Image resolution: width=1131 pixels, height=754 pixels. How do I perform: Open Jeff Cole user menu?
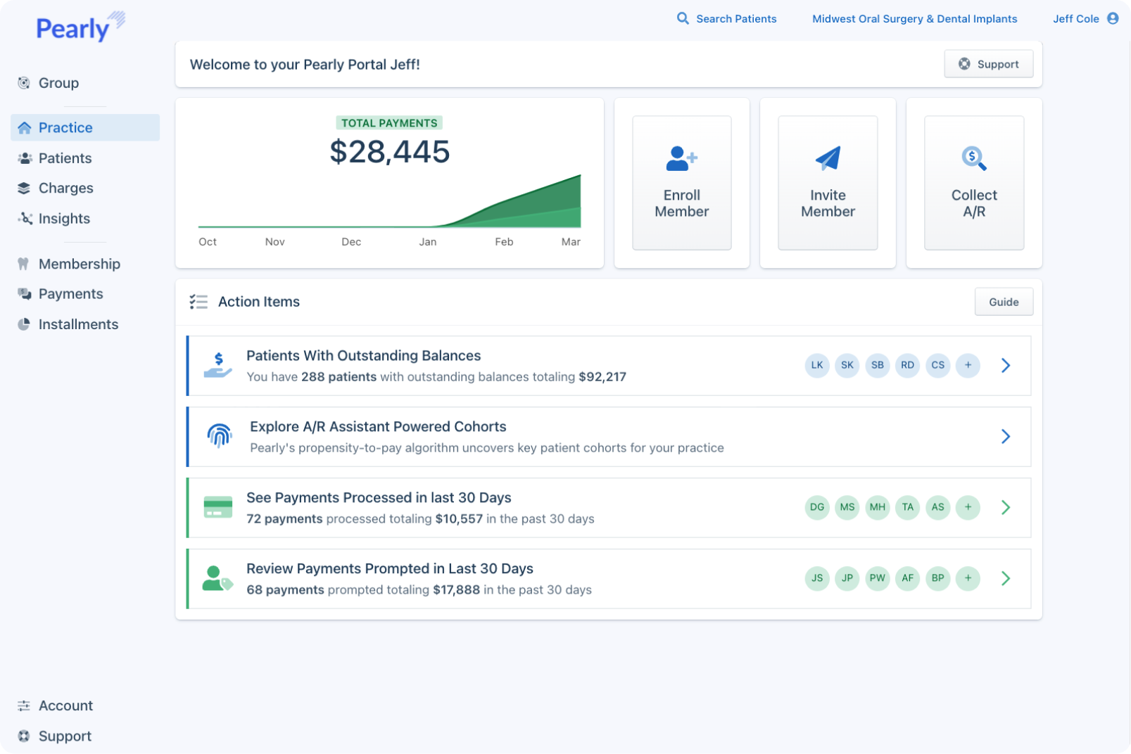[1086, 18]
